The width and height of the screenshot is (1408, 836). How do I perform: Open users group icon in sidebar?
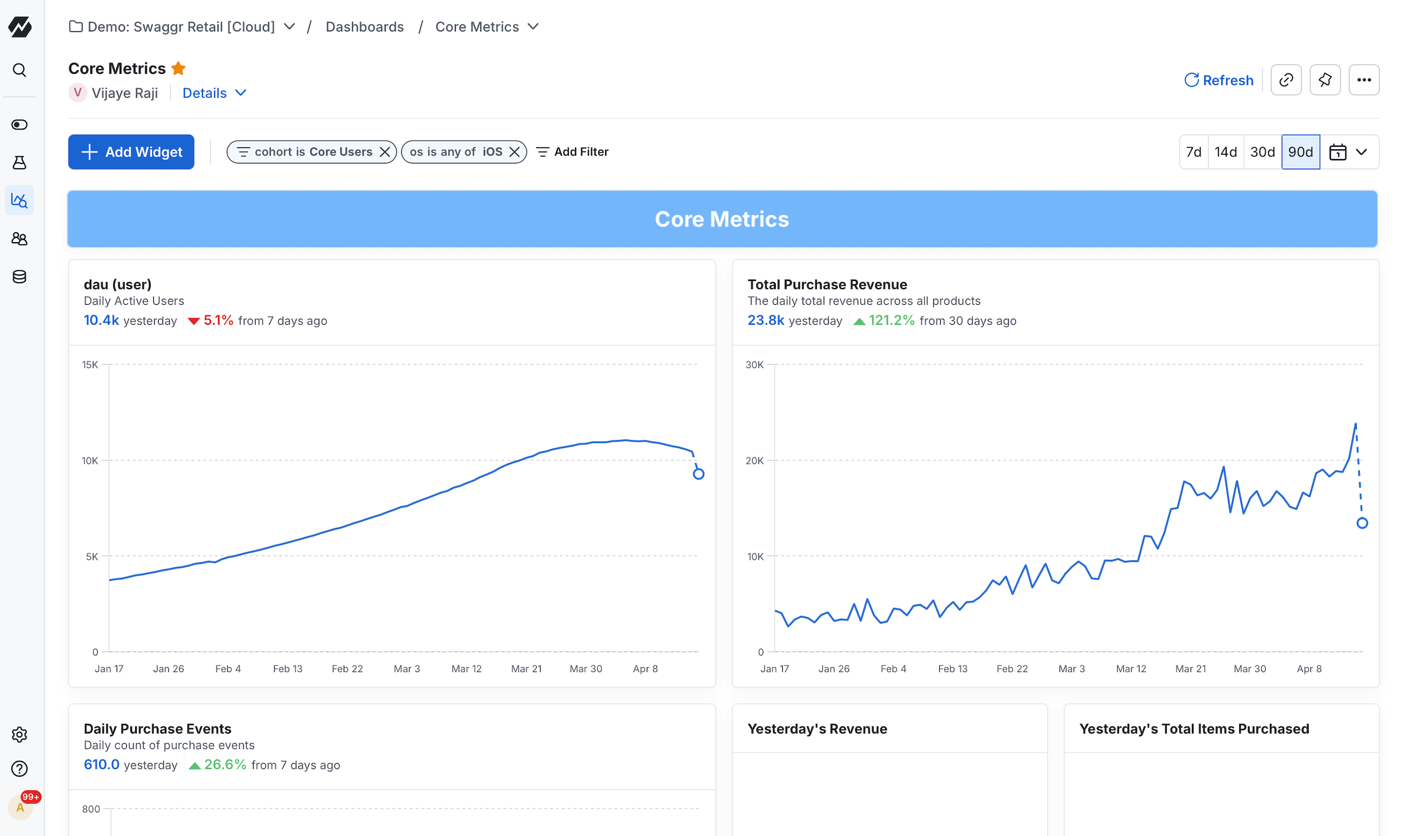pos(19,239)
